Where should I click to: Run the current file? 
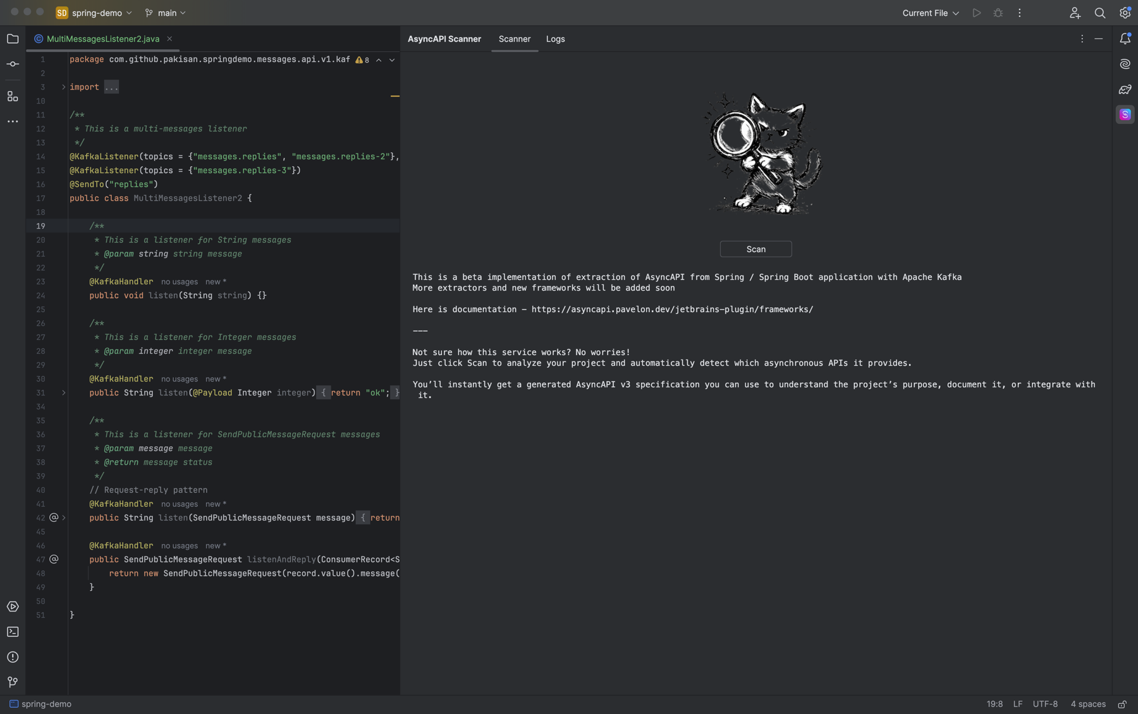976,13
